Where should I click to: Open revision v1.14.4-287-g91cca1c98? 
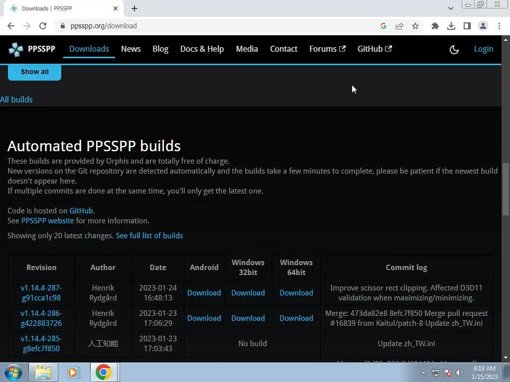[41, 292]
